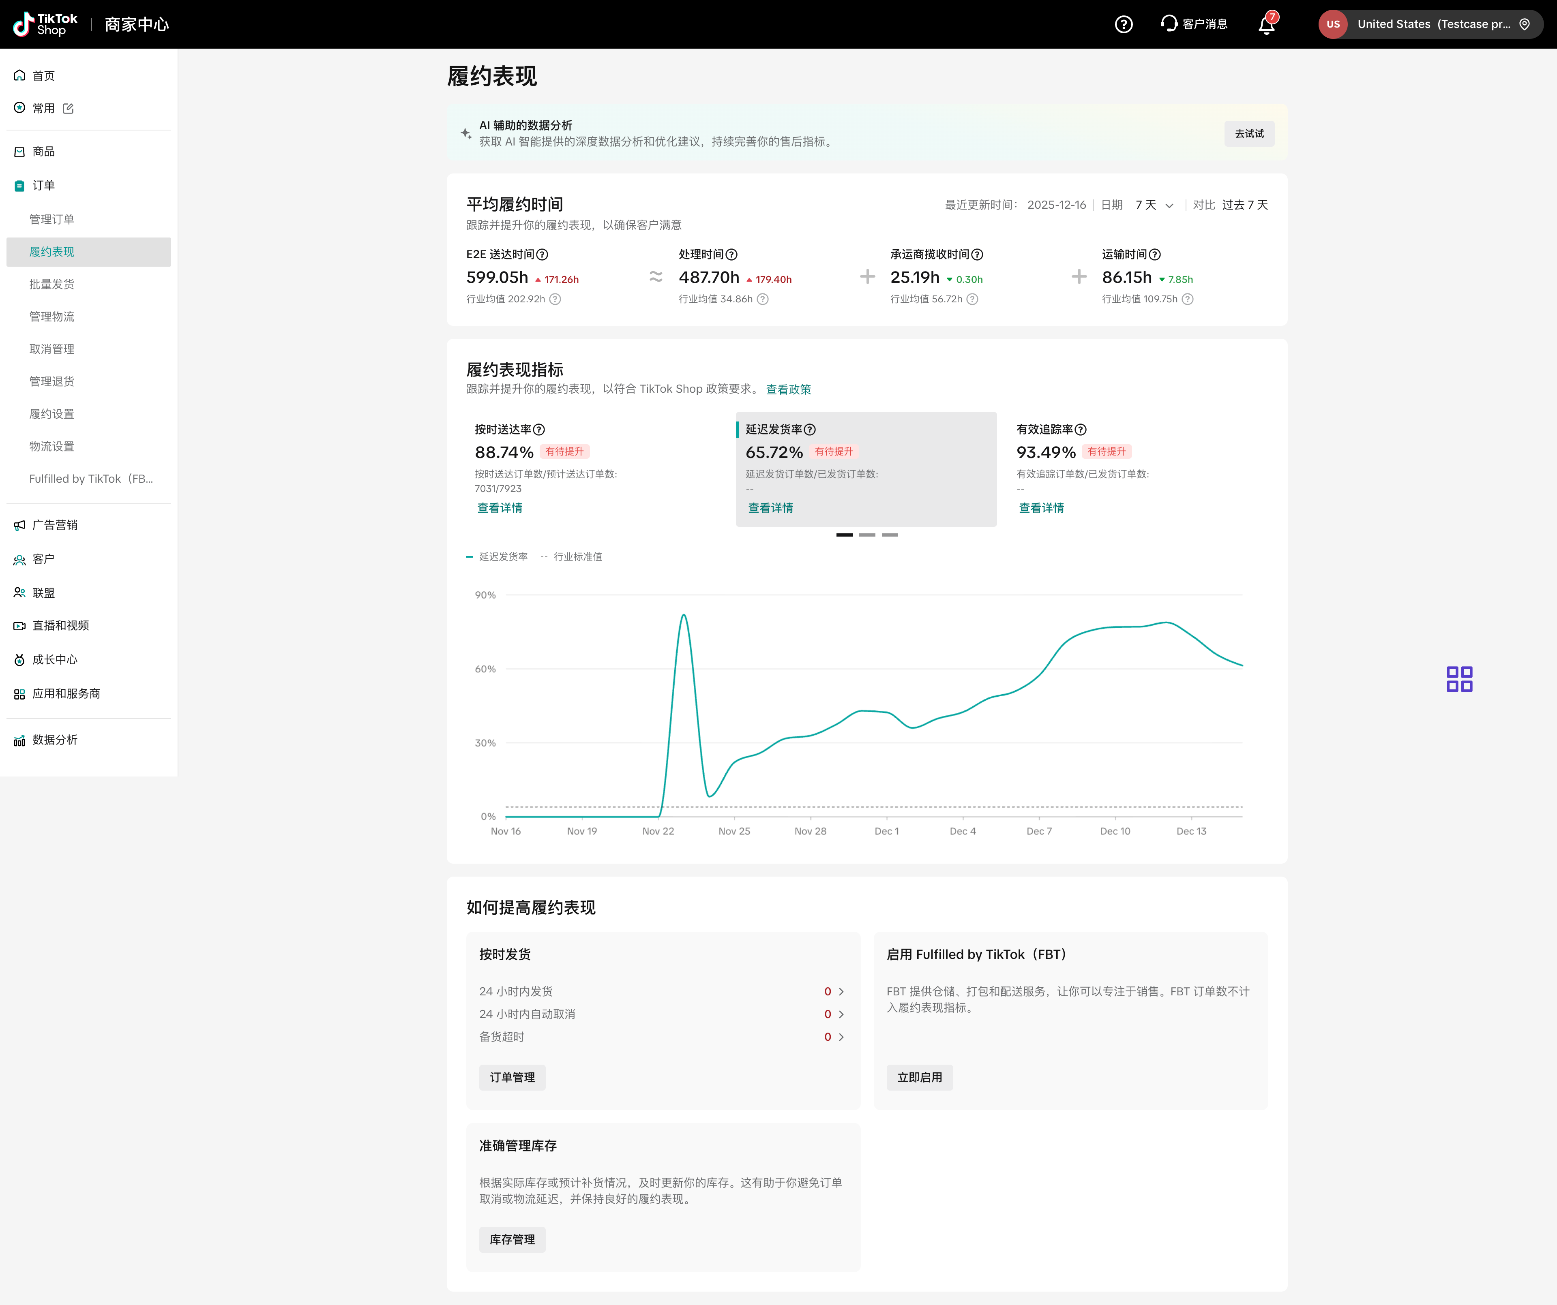This screenshot has height=1305, width=1557.
Task: Expand the 24 小时内发货 row chevron
Action: [x=841, y=992]
